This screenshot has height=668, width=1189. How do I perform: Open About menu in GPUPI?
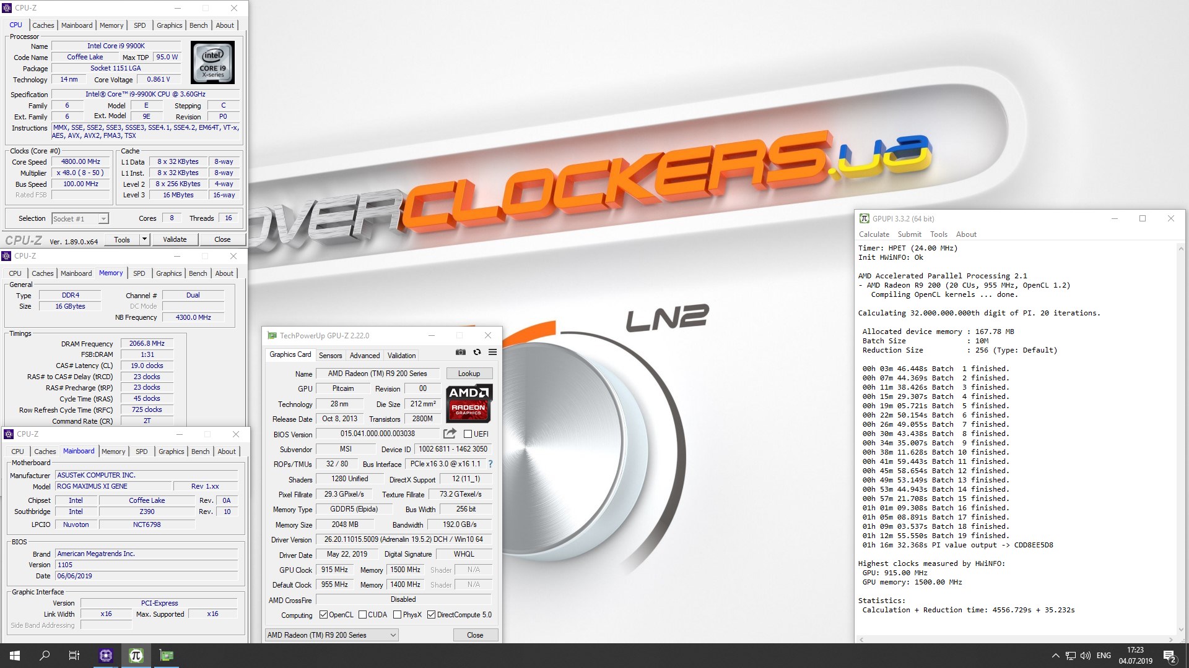pyautogui.click(x=966, y=234)
